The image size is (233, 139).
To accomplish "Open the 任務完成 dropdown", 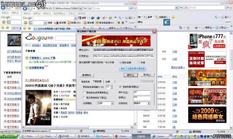I will (x=149, y=104).
